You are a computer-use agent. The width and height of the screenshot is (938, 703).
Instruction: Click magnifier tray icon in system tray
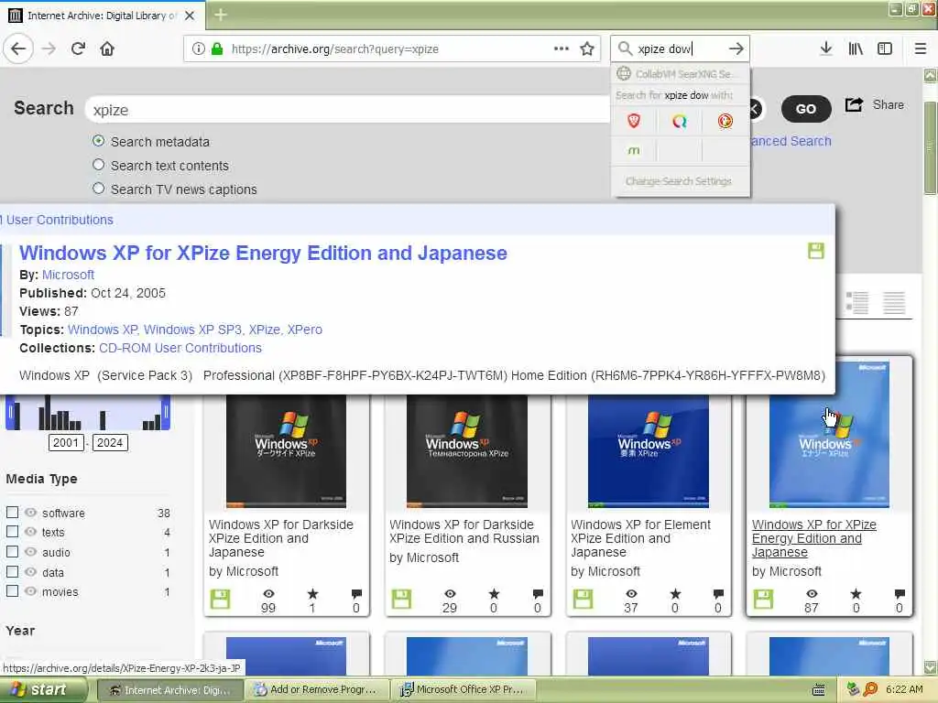click(870, 689)
